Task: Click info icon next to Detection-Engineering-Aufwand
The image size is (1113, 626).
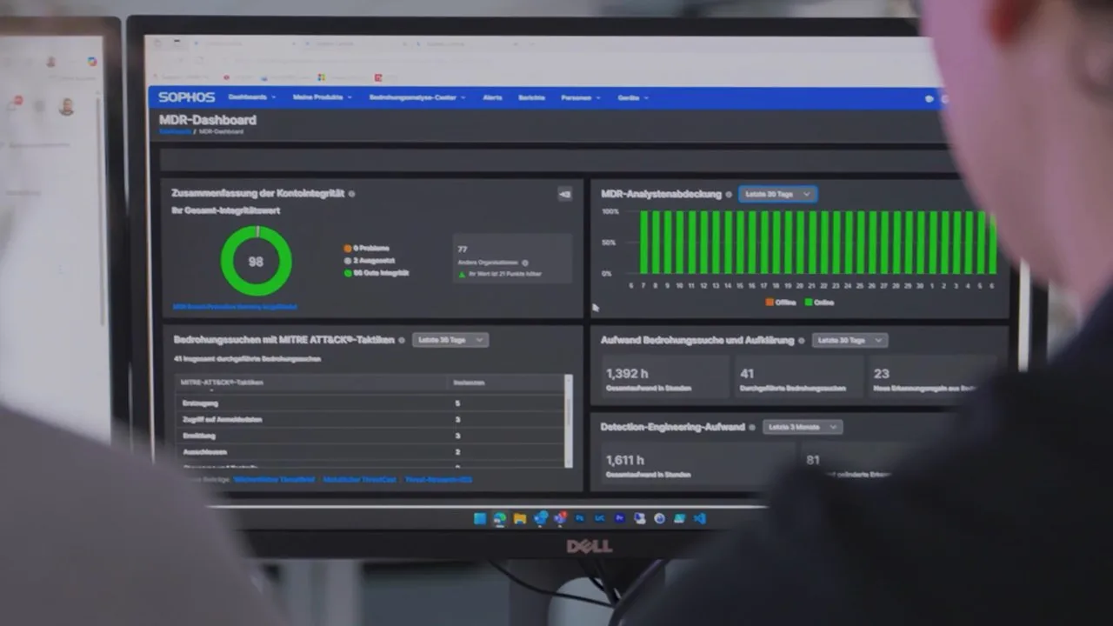Action: tap(752, 427)
